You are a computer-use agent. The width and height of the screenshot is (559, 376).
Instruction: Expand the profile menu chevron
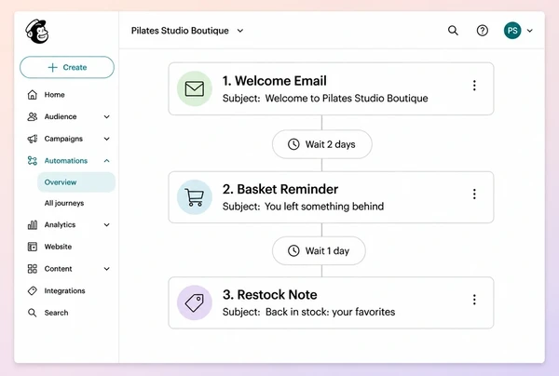[x=530, y=31]
